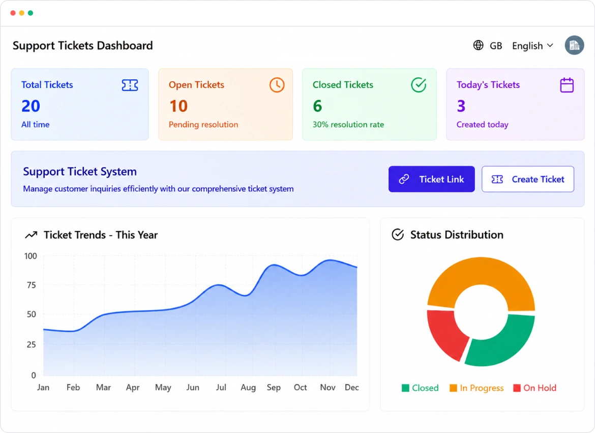This screenshot has height=433, width=595.
Task: Click the orange In Progress donut segment
Action: pos(481,271)
